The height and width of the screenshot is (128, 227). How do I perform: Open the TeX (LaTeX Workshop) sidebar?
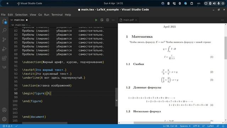pos(4,67)
